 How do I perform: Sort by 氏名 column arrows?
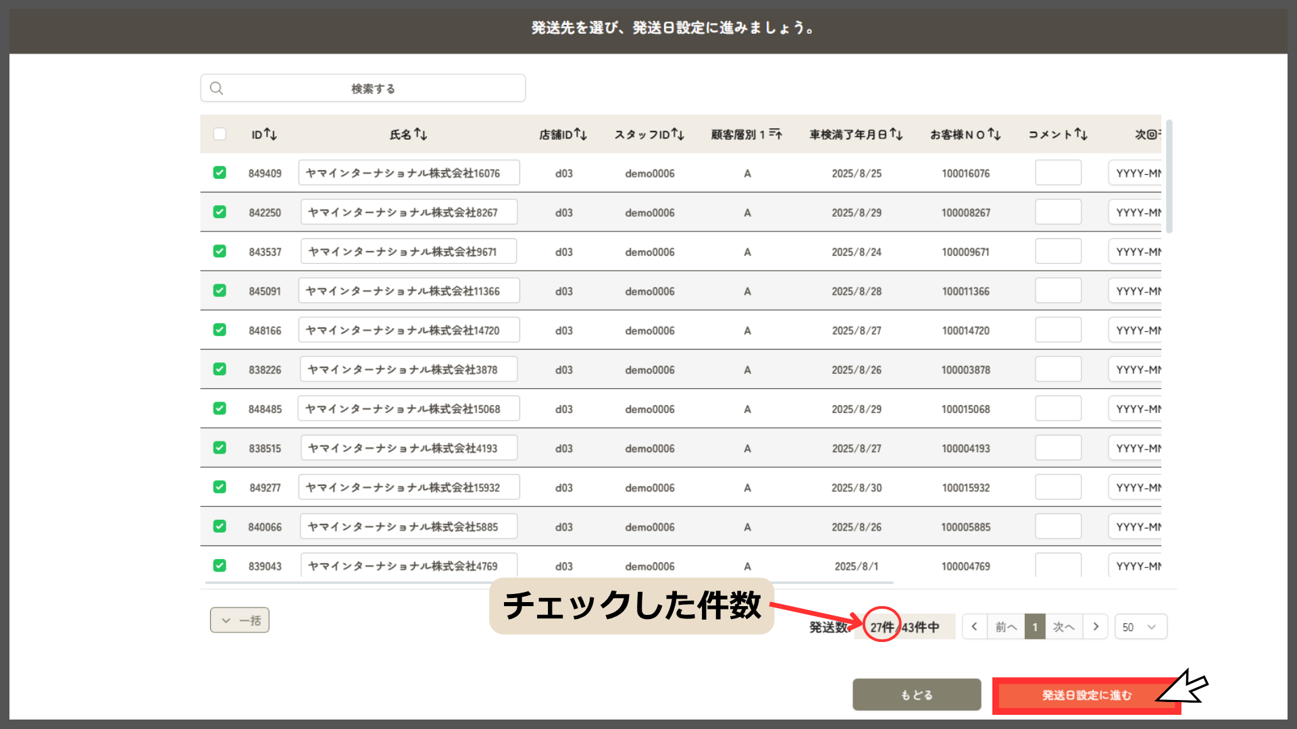(x=421, y=134)
